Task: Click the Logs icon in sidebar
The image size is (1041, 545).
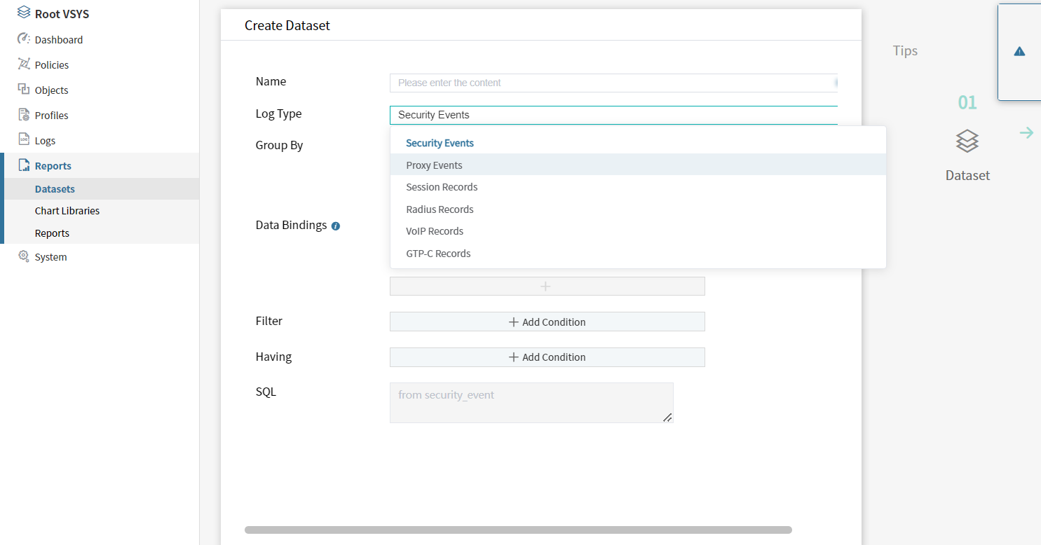Action: coord(24,140)
